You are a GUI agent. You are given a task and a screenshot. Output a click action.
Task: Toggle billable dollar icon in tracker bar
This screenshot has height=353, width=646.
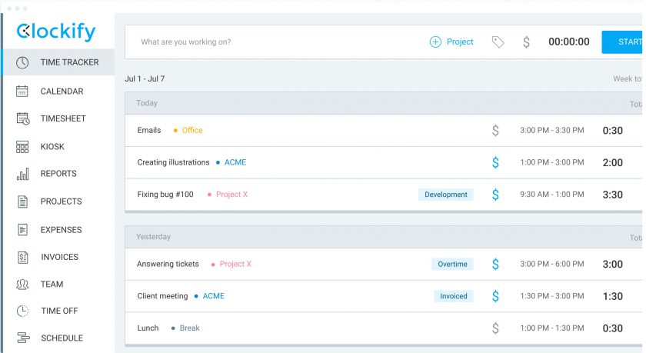[x=526, y=42]
